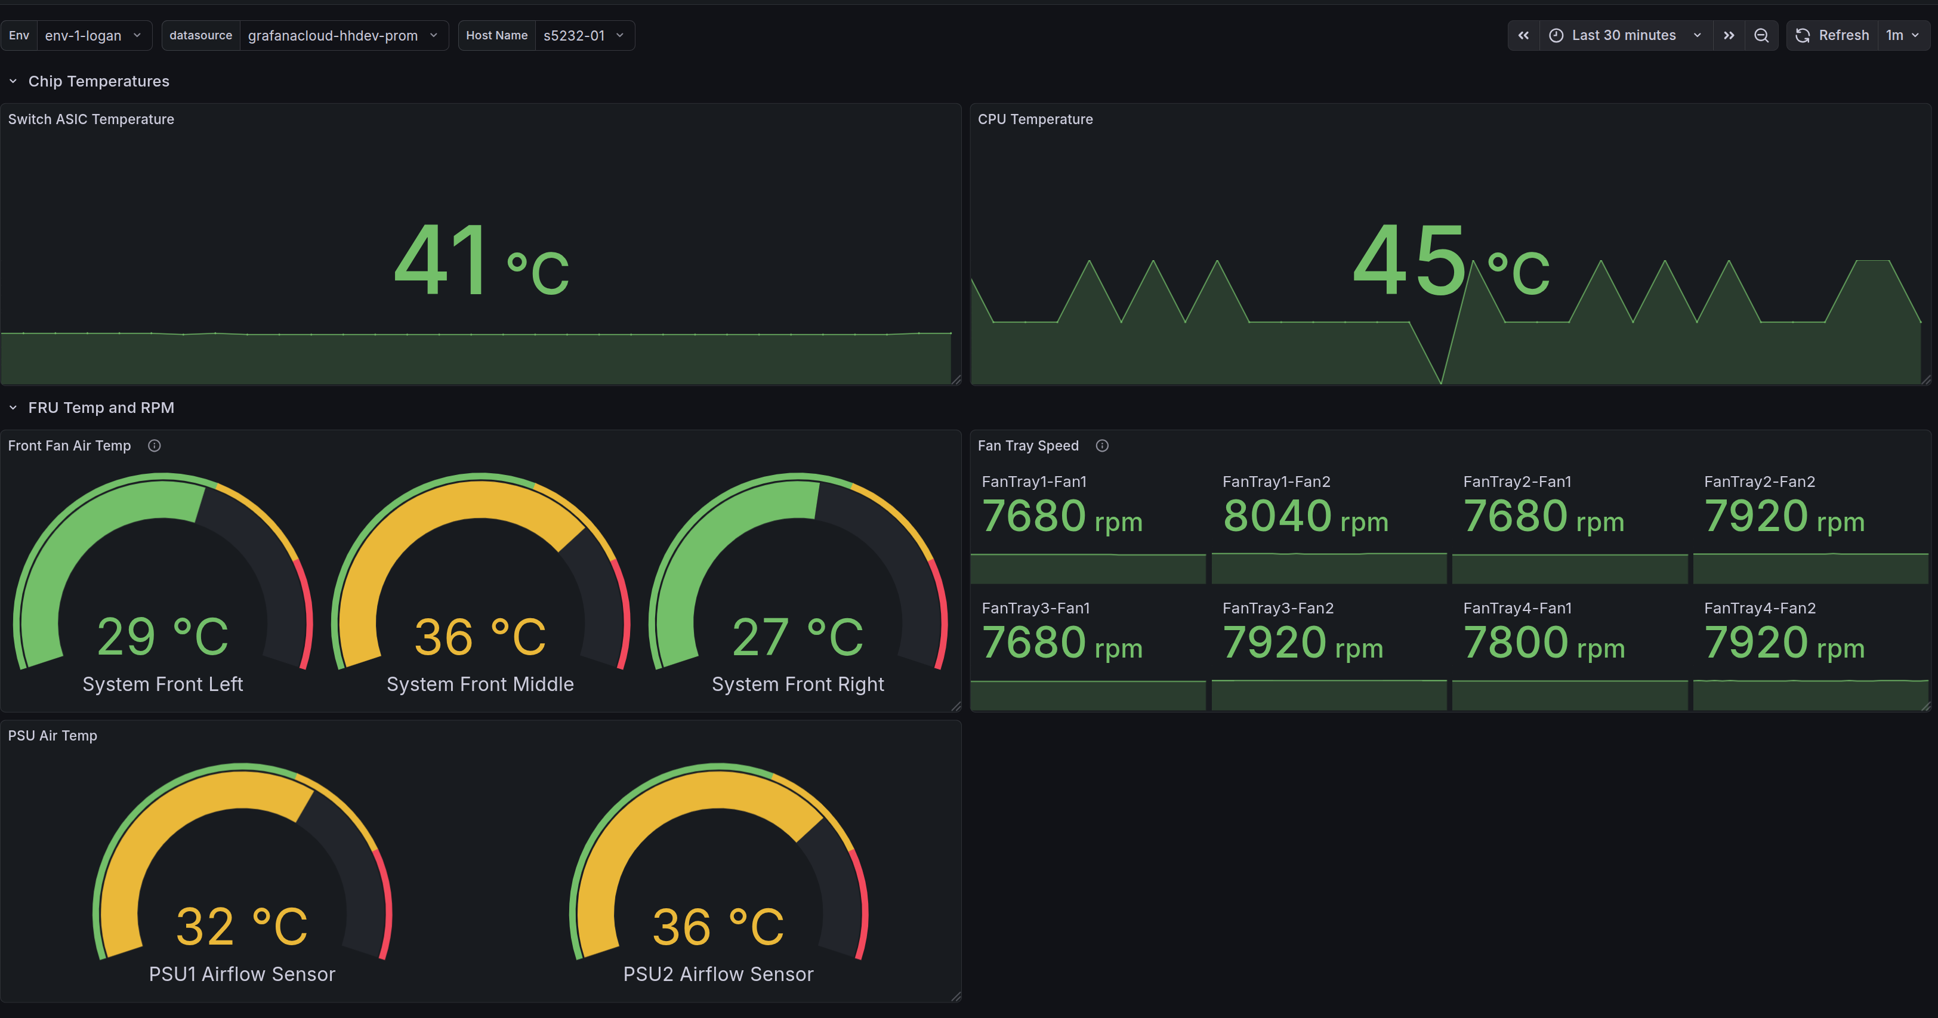Click the CPU Temperature panel title
The image size is (1938, 1018).
[x=1035, y=119]
